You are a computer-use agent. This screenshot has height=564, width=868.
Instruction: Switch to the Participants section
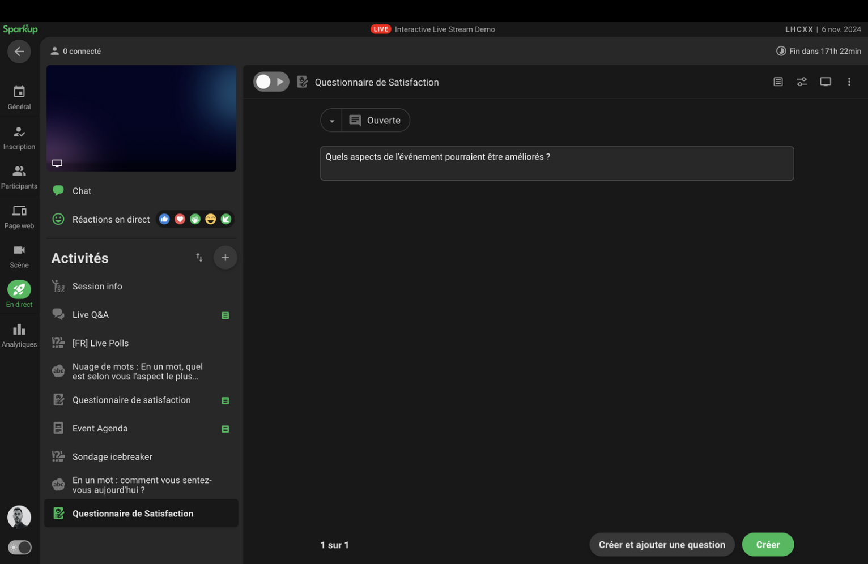click(19, 177)
